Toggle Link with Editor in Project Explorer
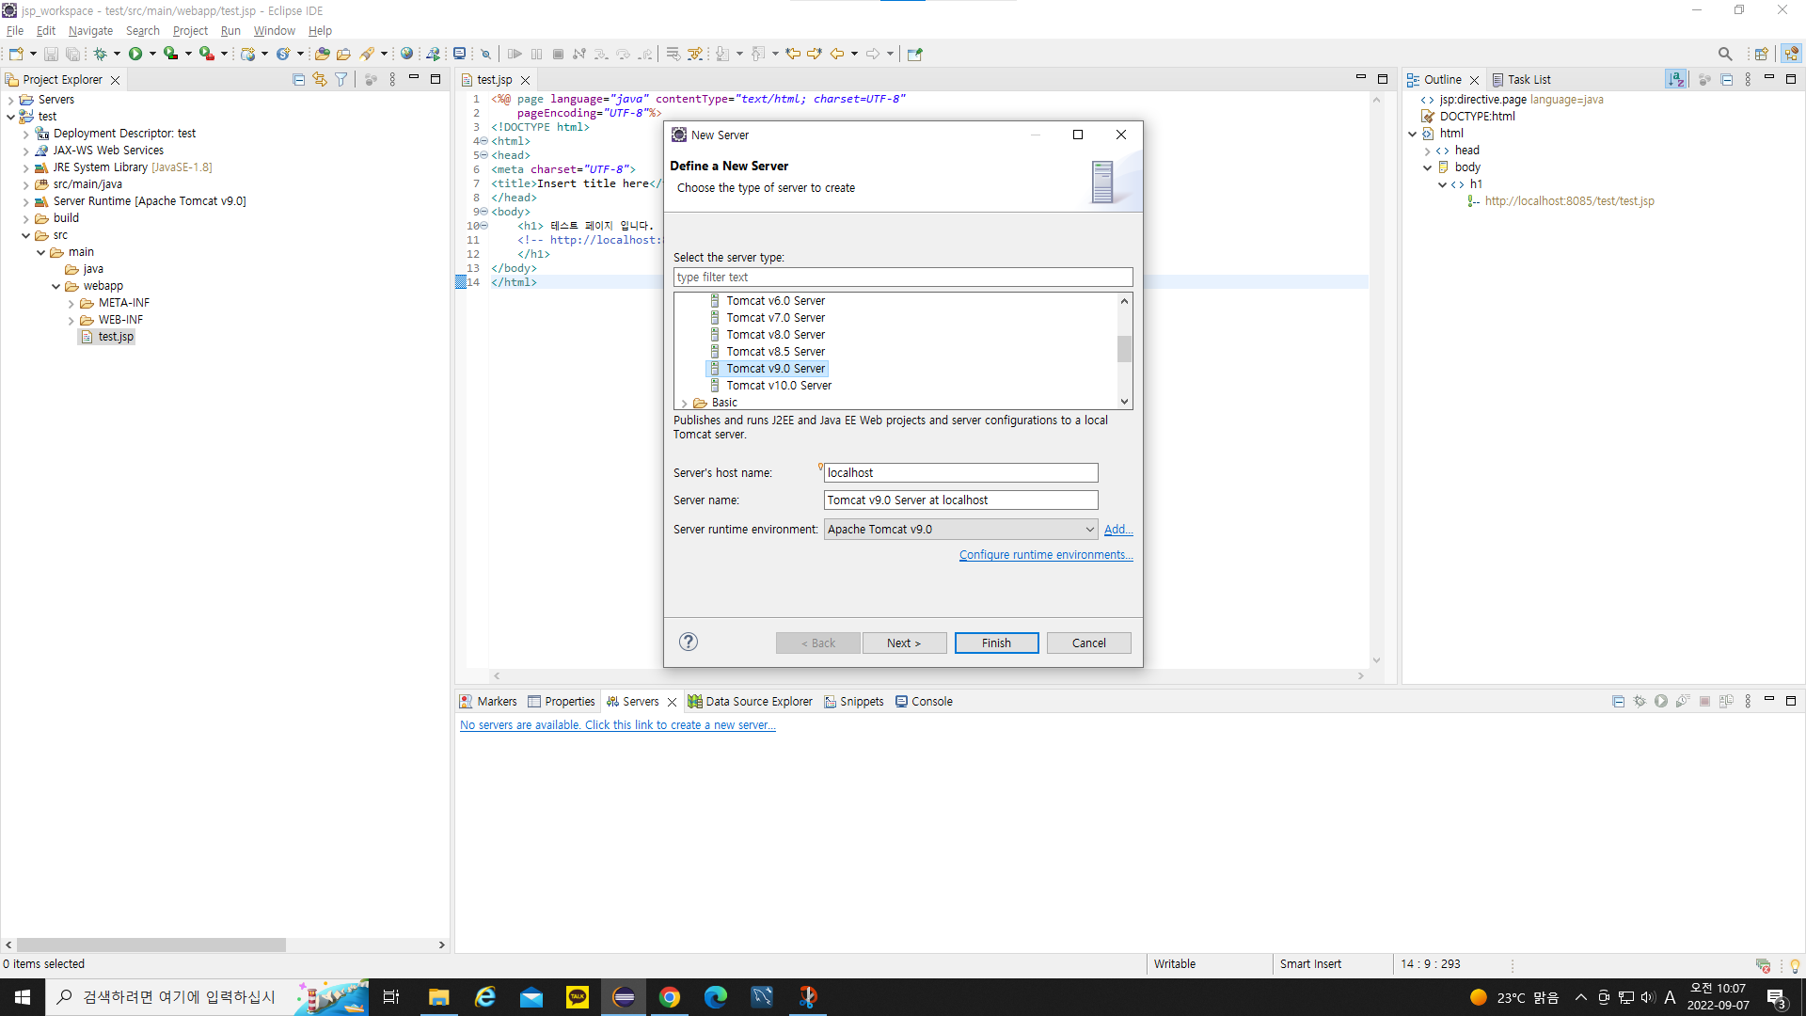The width and height of the screenshot is (1806, 1016). click(320, 80)
